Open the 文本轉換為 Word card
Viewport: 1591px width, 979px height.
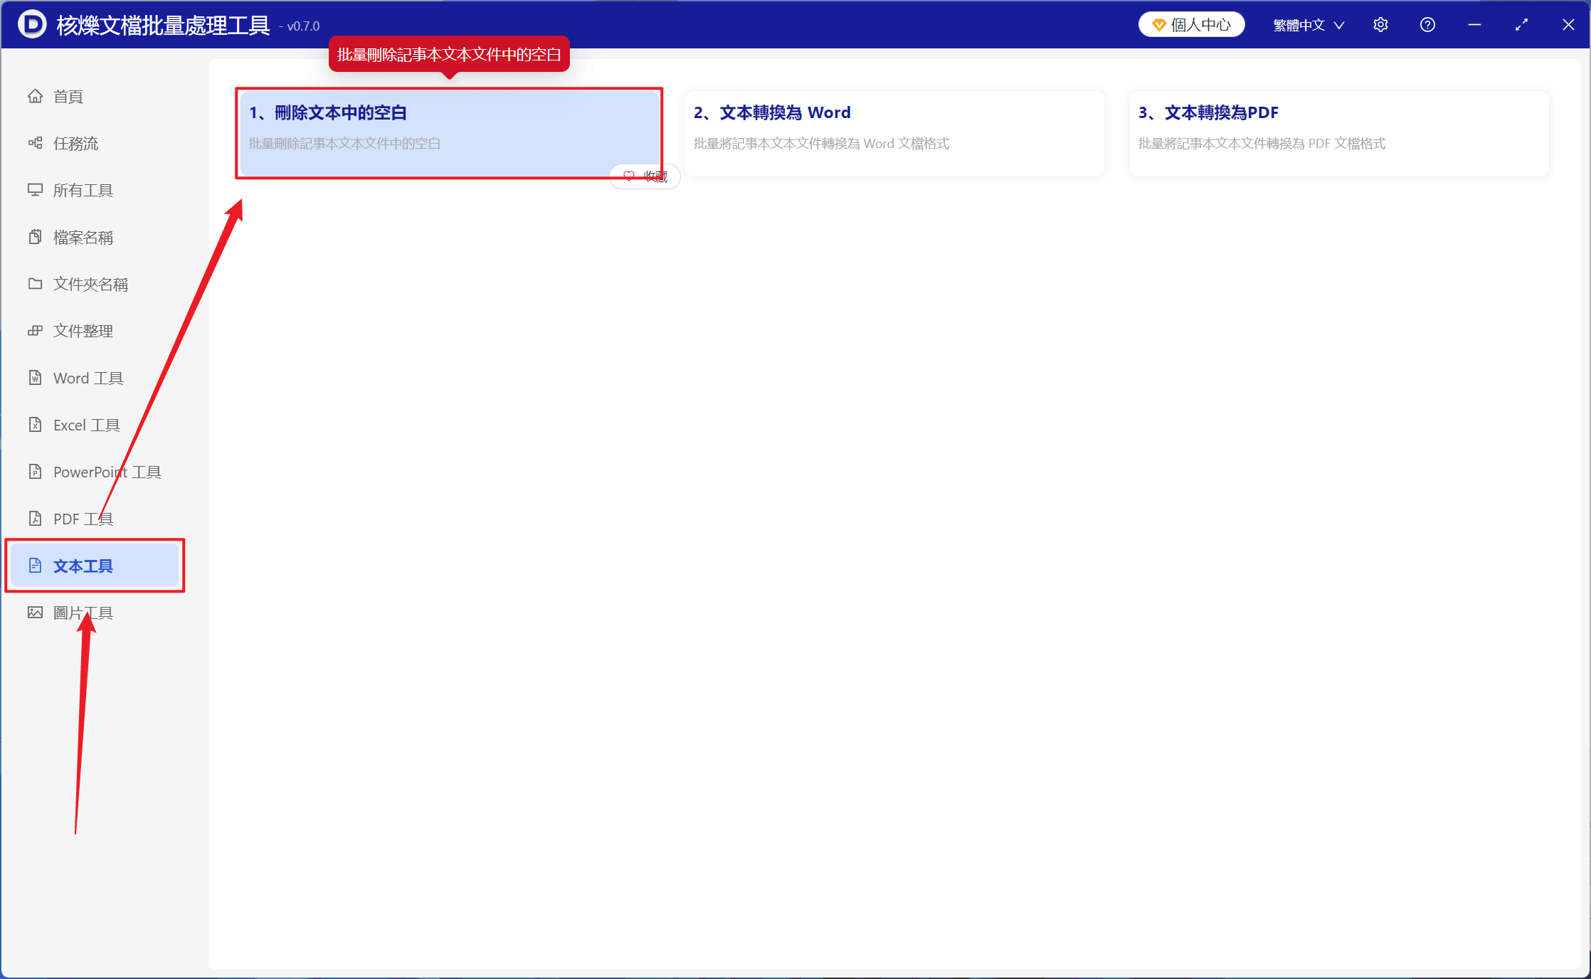pyautogui.click(x=894, y=133)
